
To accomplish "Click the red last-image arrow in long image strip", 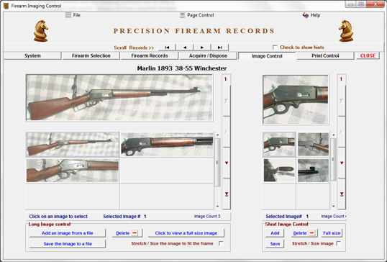I will point(227,194).
